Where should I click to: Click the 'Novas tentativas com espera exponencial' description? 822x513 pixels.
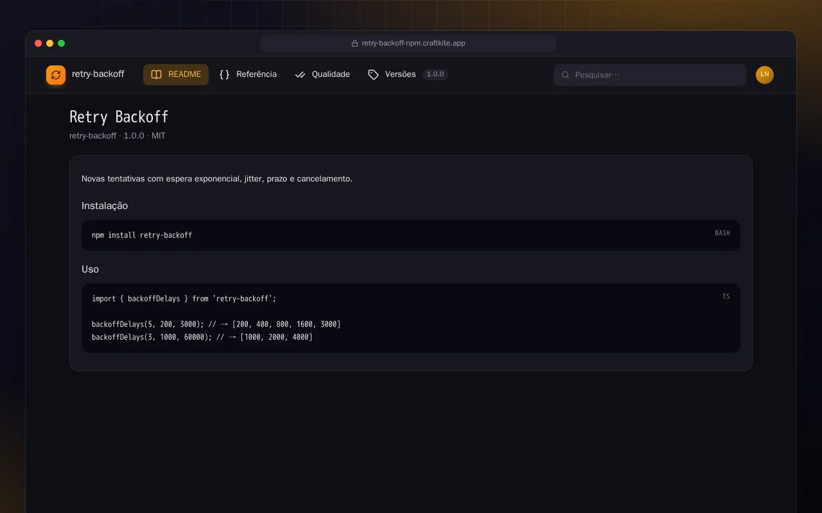[x=217, y=179]
